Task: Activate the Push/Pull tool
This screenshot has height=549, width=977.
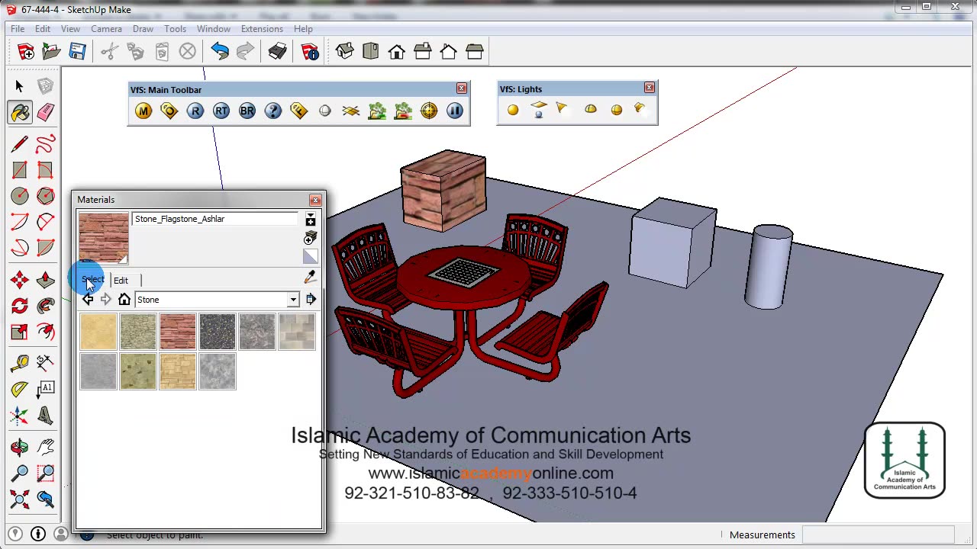Action: click(x=45, y=280)
